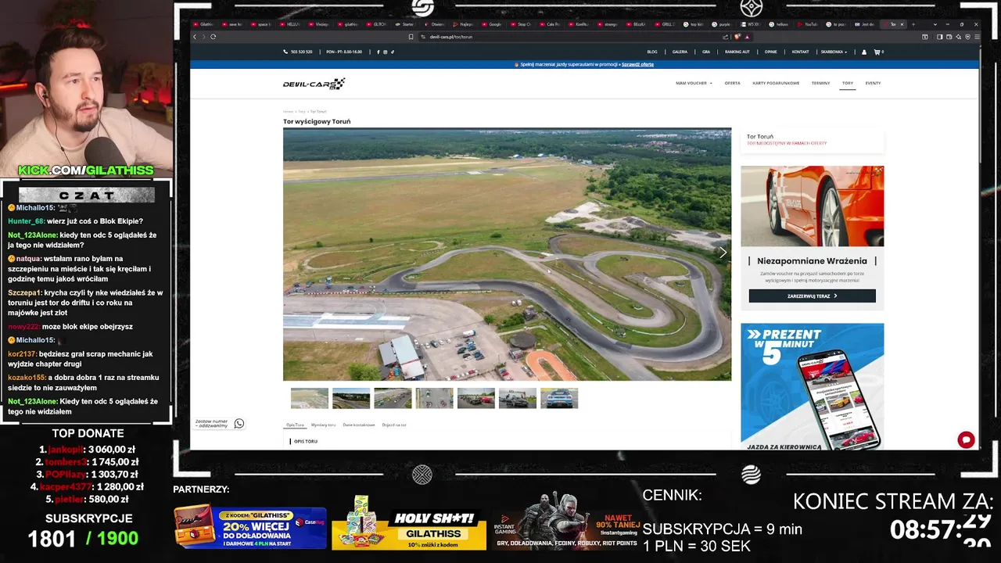The height and width of the screenshot is (563, 1001).
Task: Click the orange car Niezapomniane Wrażenia banner image
Action: tap(812, 206)
